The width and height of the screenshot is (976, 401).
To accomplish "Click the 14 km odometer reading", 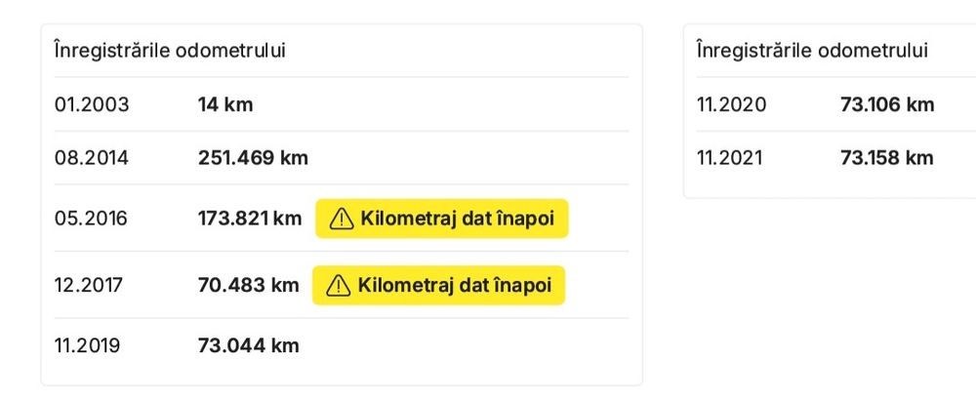I will [x=225, y=104].
